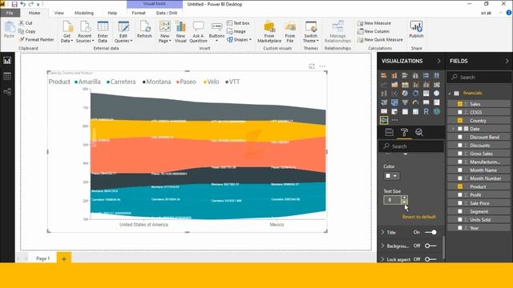
Task: Choose the Matrix visualization
Action: tap(415, 112)
